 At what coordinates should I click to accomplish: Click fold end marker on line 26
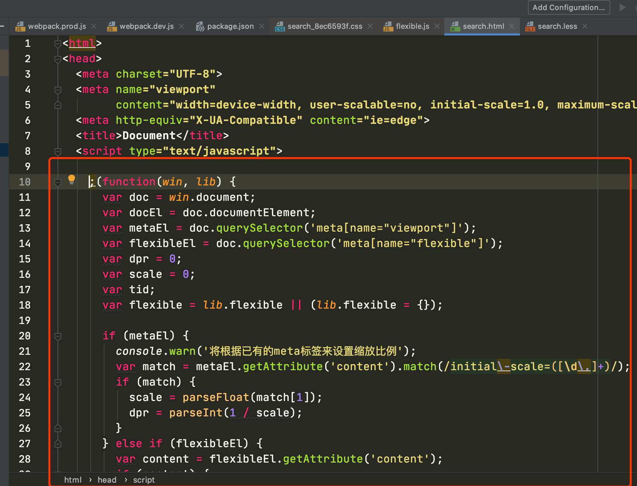tap(58, 428)
